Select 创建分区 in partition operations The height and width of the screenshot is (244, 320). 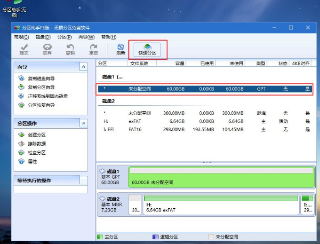click(x=36, y=135)
